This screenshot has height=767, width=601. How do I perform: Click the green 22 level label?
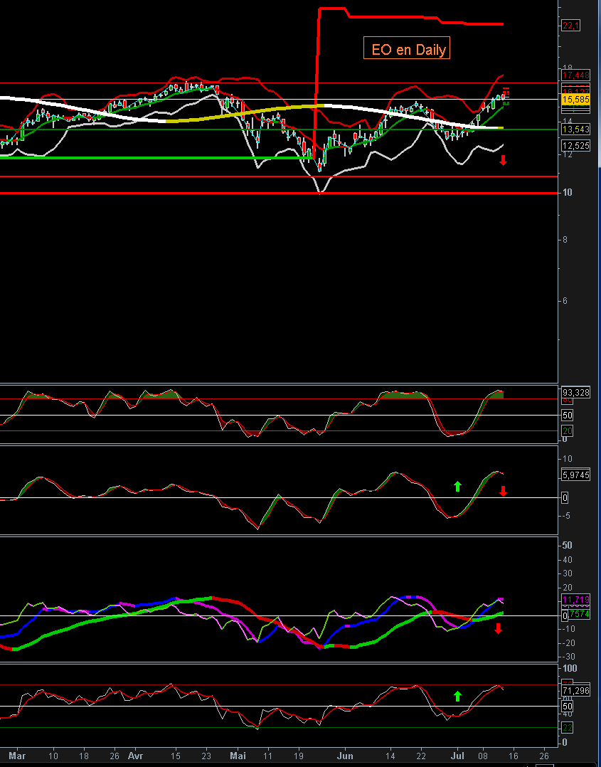click(568, 728)
